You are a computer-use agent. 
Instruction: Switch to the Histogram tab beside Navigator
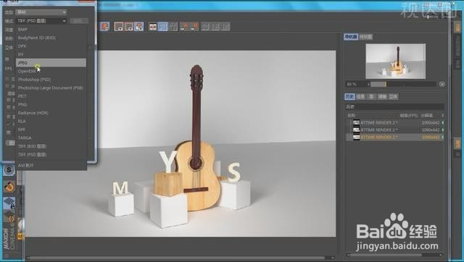point(365,37)
